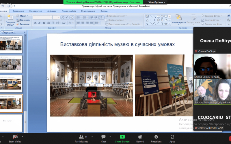The image size is (231, 144).
Task: Justify the text
Action: [92, 23]
